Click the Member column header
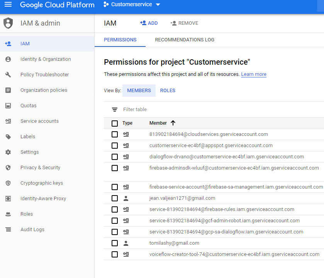The image size is (324, 278). [x=158, y=123]
